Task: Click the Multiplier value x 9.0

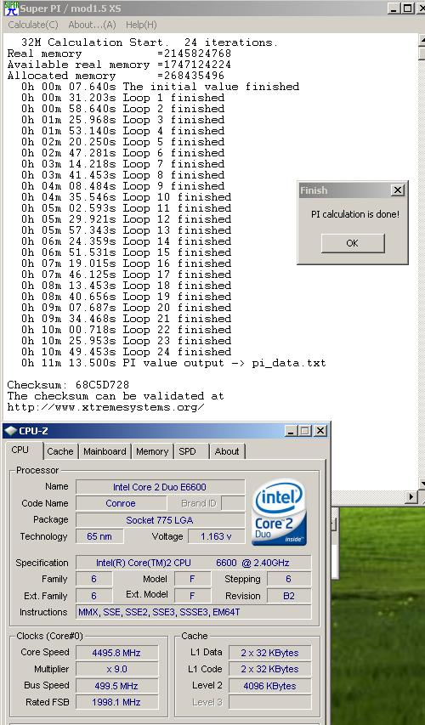Action: click(x=116, y=669)
